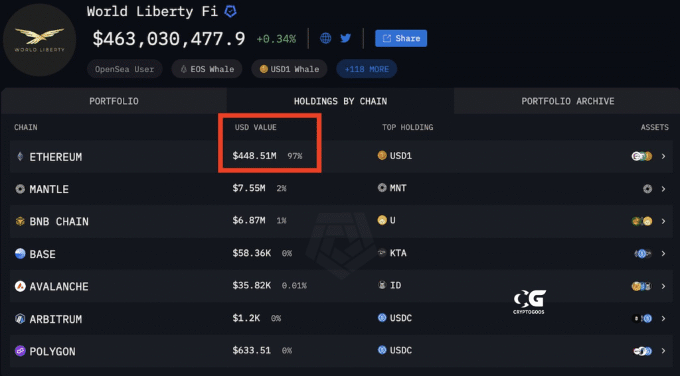
Task: Click the blue verified badge icon
Action: pyautogui.click(x=230, y=12)
